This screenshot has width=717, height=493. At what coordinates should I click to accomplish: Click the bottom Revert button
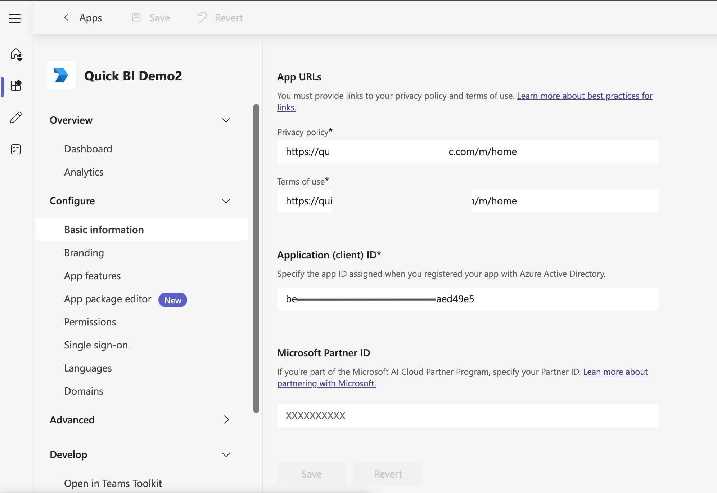point(388,474)
